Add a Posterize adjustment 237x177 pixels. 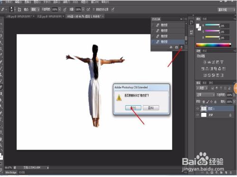coord(209,75)
